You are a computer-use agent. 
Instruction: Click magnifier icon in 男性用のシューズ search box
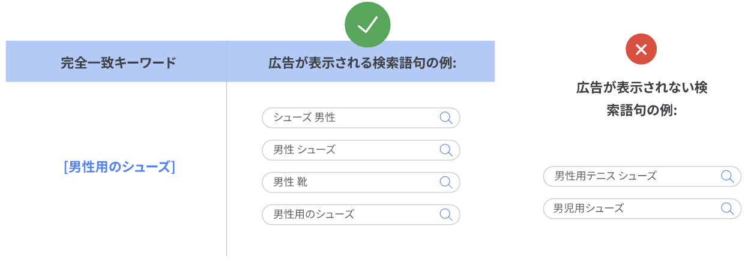point(446,215)
